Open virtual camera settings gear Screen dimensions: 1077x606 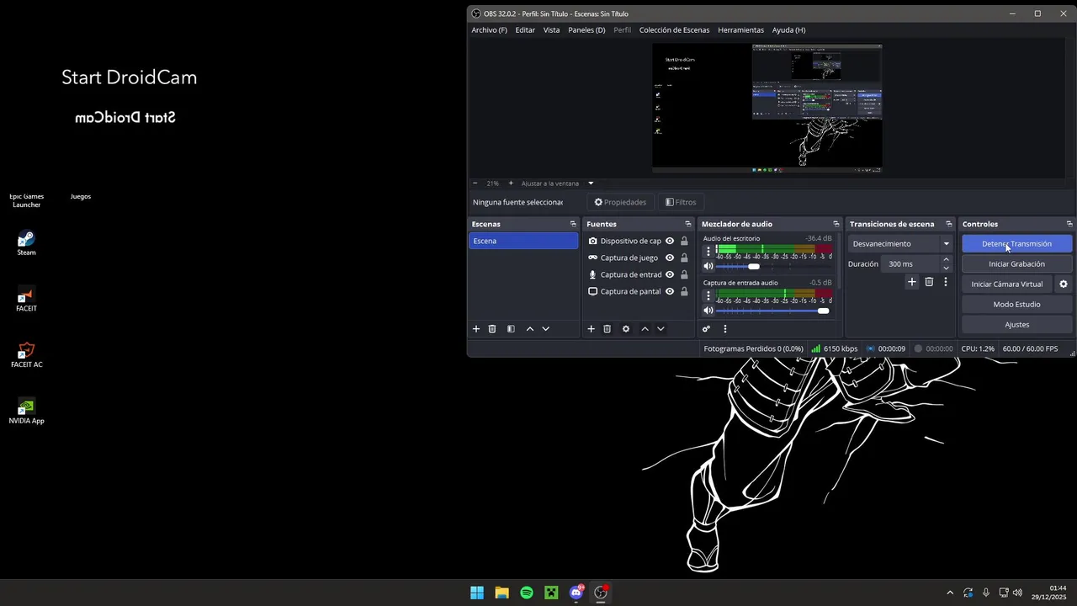pos(1064,284)
